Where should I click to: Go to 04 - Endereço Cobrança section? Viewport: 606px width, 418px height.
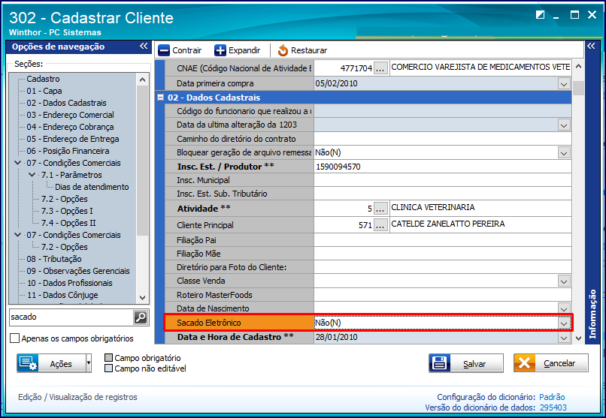(70, 127)
